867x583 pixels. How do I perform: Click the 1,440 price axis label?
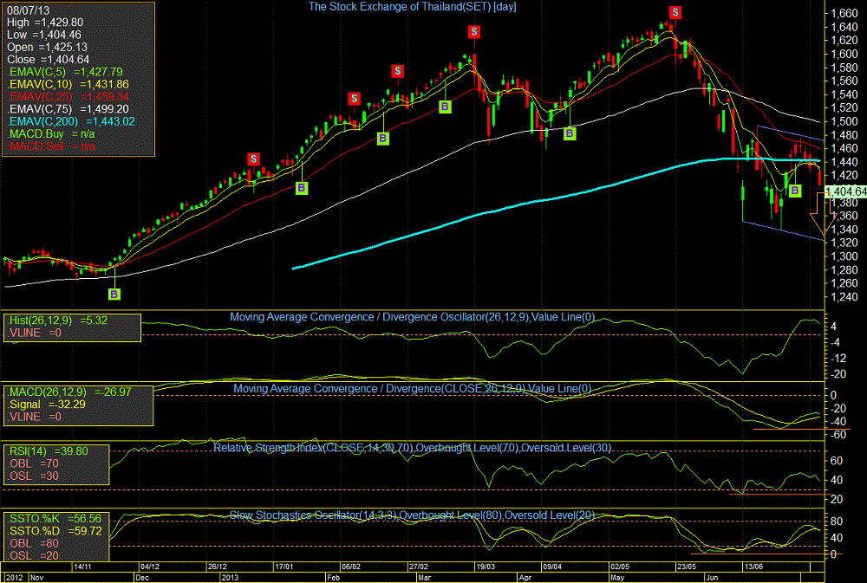click(844, 162)
